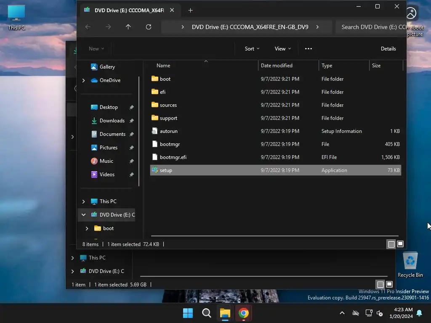
Task: Select the Recycle Bin desktop icon
Action: (410, 265)
